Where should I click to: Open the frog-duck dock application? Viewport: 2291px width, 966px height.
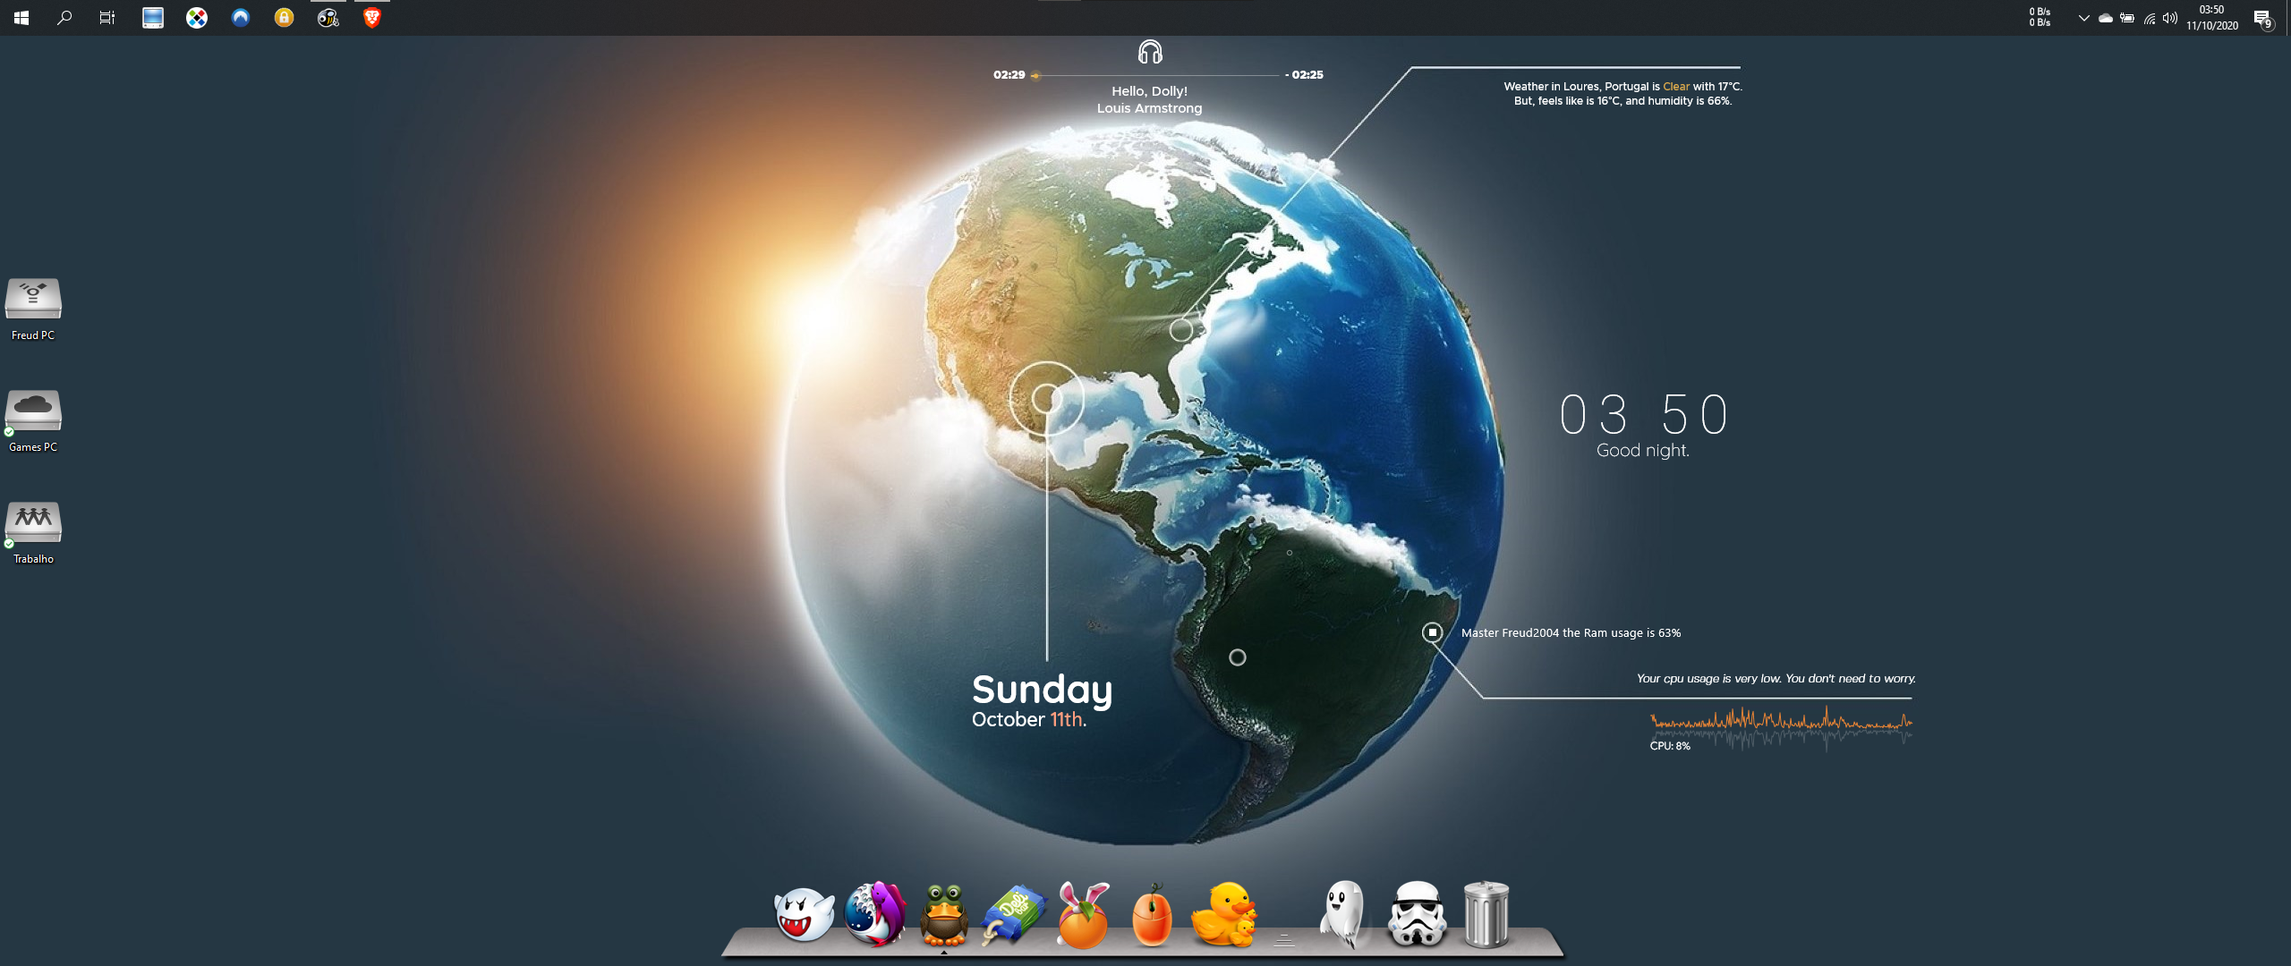point(943,914)
